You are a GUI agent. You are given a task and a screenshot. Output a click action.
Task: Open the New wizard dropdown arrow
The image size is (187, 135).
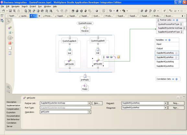click(x=7, y=11)
